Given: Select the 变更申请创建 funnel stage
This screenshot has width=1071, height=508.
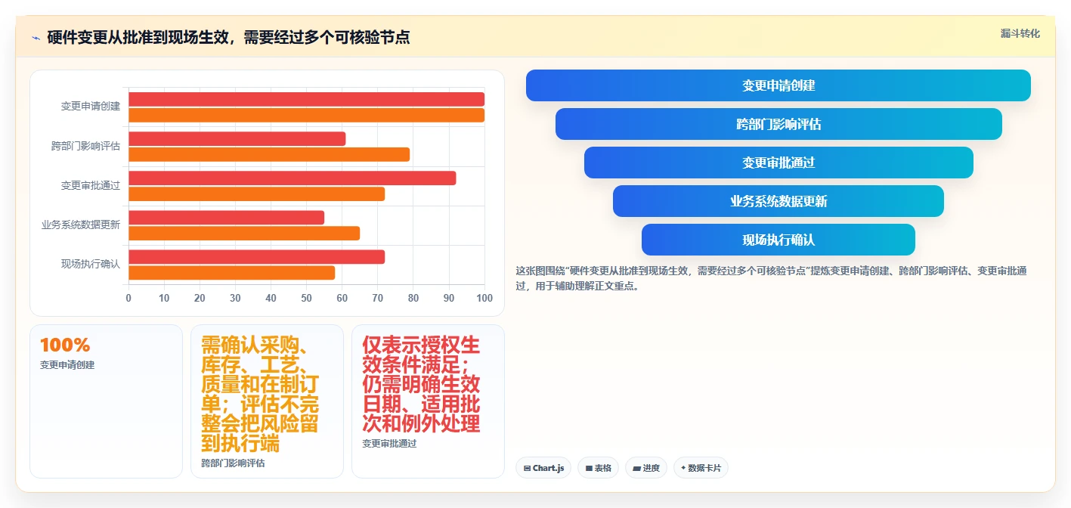Looking at the screenshot, I should coord(778,85).
